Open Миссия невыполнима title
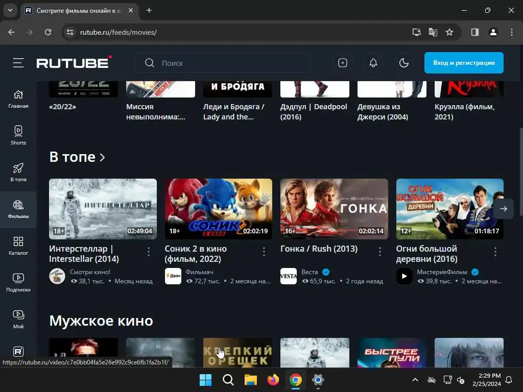The image size is (523, 392). click(155, 112)
